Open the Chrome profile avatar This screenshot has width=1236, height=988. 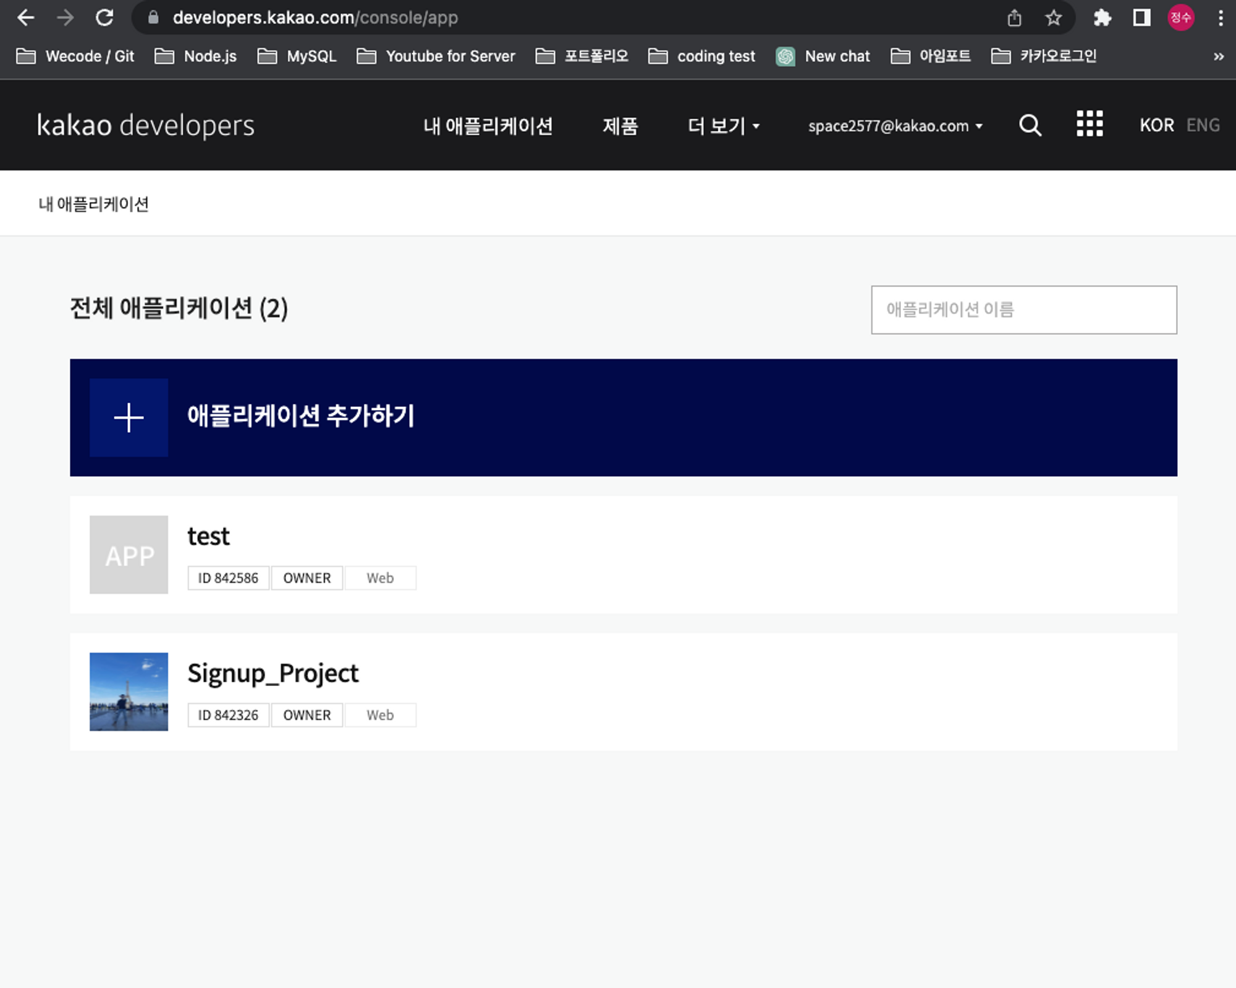1180,18
